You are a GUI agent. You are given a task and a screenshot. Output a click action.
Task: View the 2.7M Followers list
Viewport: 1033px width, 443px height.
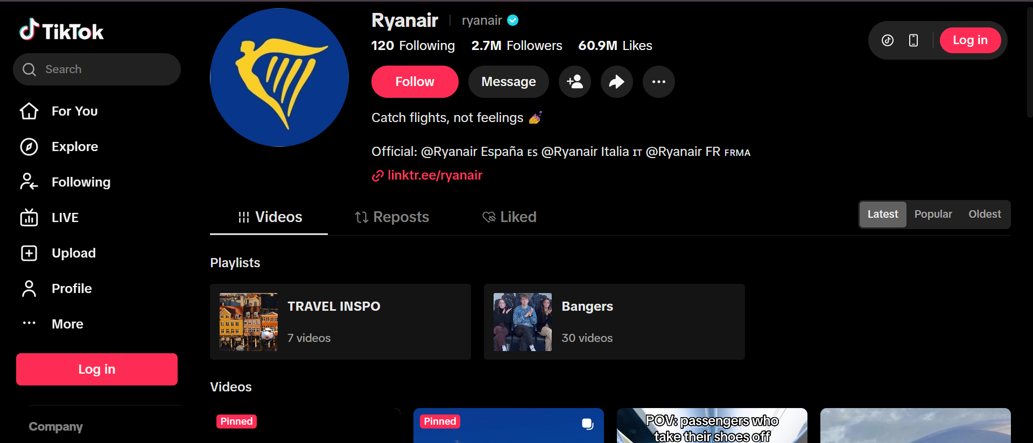click(x=517, y=46)
